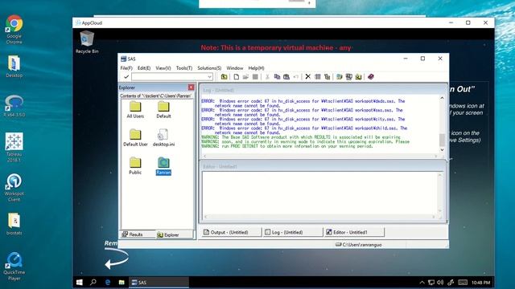
Task: Click the Log - (Untitled) window title bar
Action: tap(323, 90)
